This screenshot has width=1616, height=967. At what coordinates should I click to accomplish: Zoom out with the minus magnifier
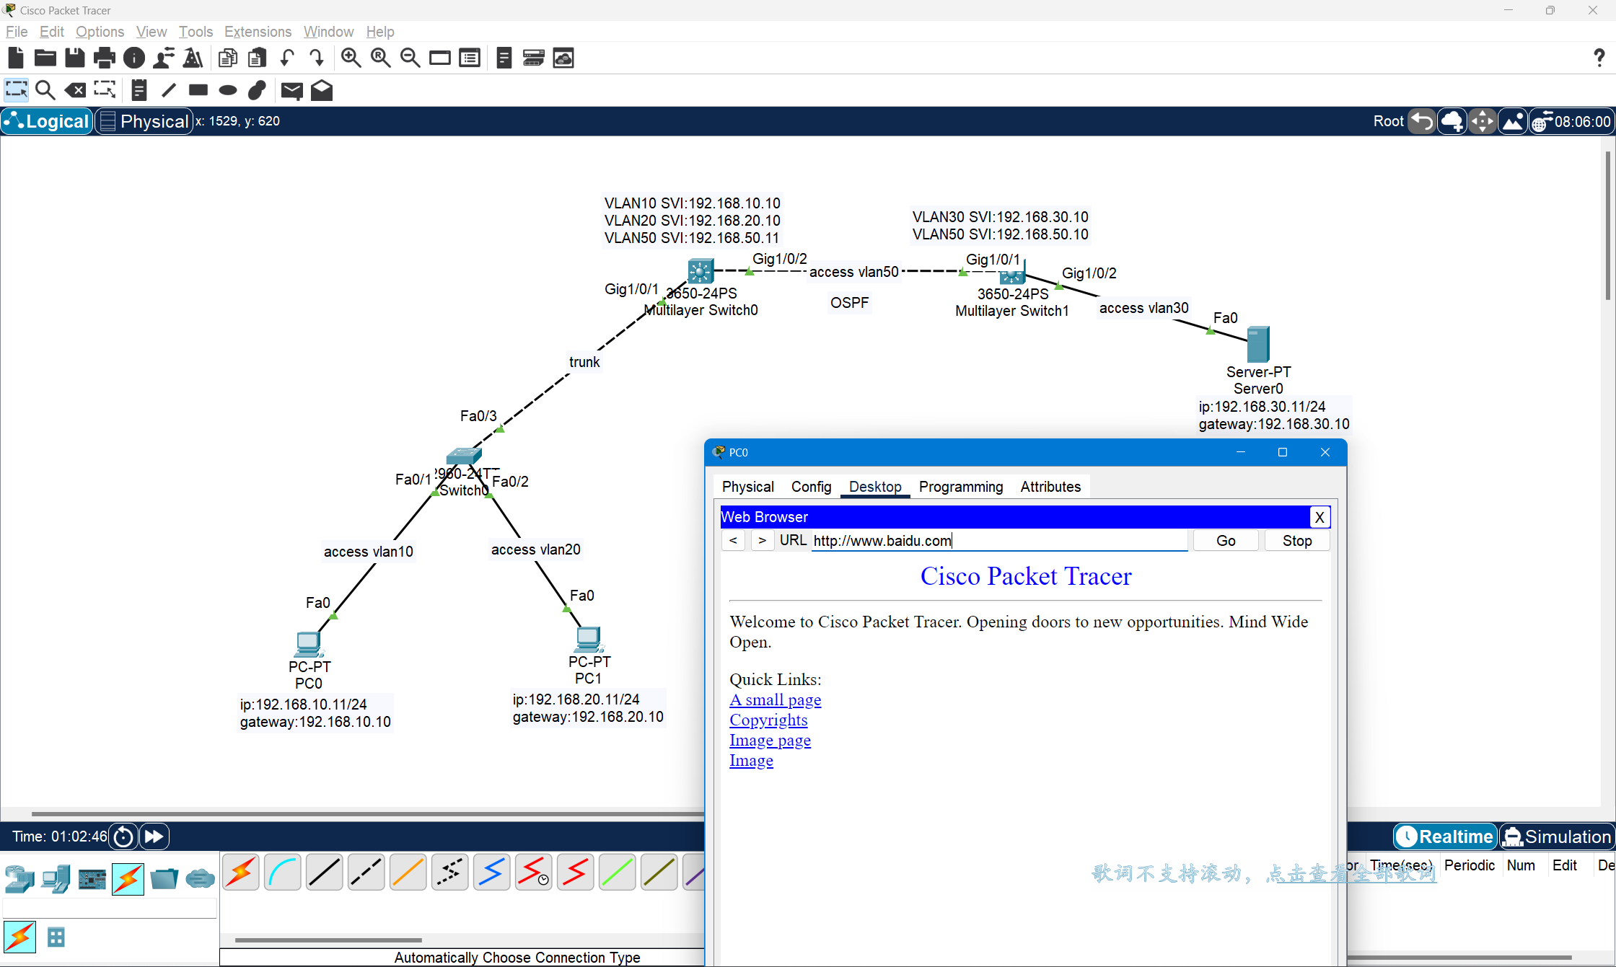(410, 58)
